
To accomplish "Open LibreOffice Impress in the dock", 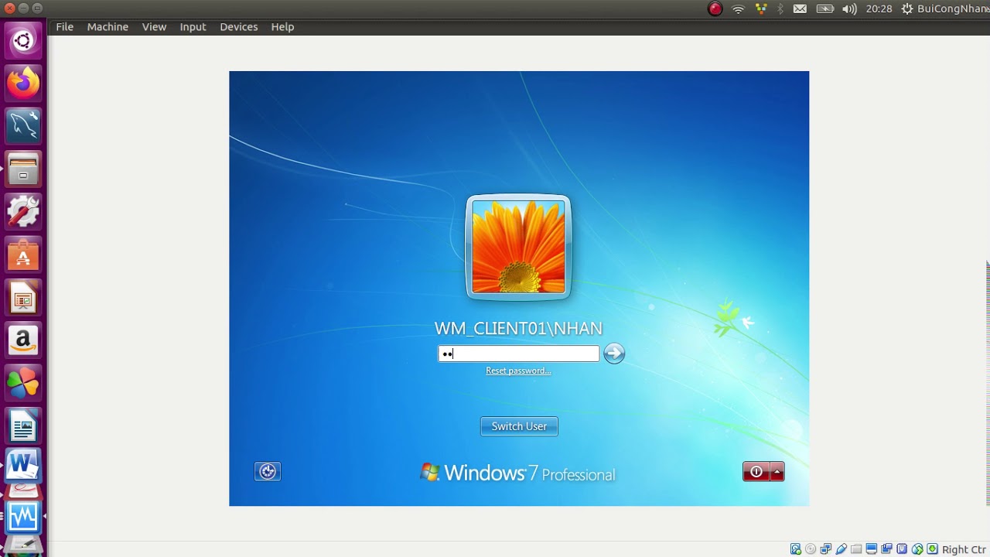I will (x=23, y=297).
